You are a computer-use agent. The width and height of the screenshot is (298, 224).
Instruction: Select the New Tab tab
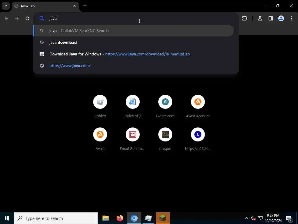coord(45,6)
